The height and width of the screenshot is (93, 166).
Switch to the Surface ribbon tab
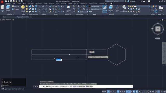pyautogui.click(x=19, y=4)
